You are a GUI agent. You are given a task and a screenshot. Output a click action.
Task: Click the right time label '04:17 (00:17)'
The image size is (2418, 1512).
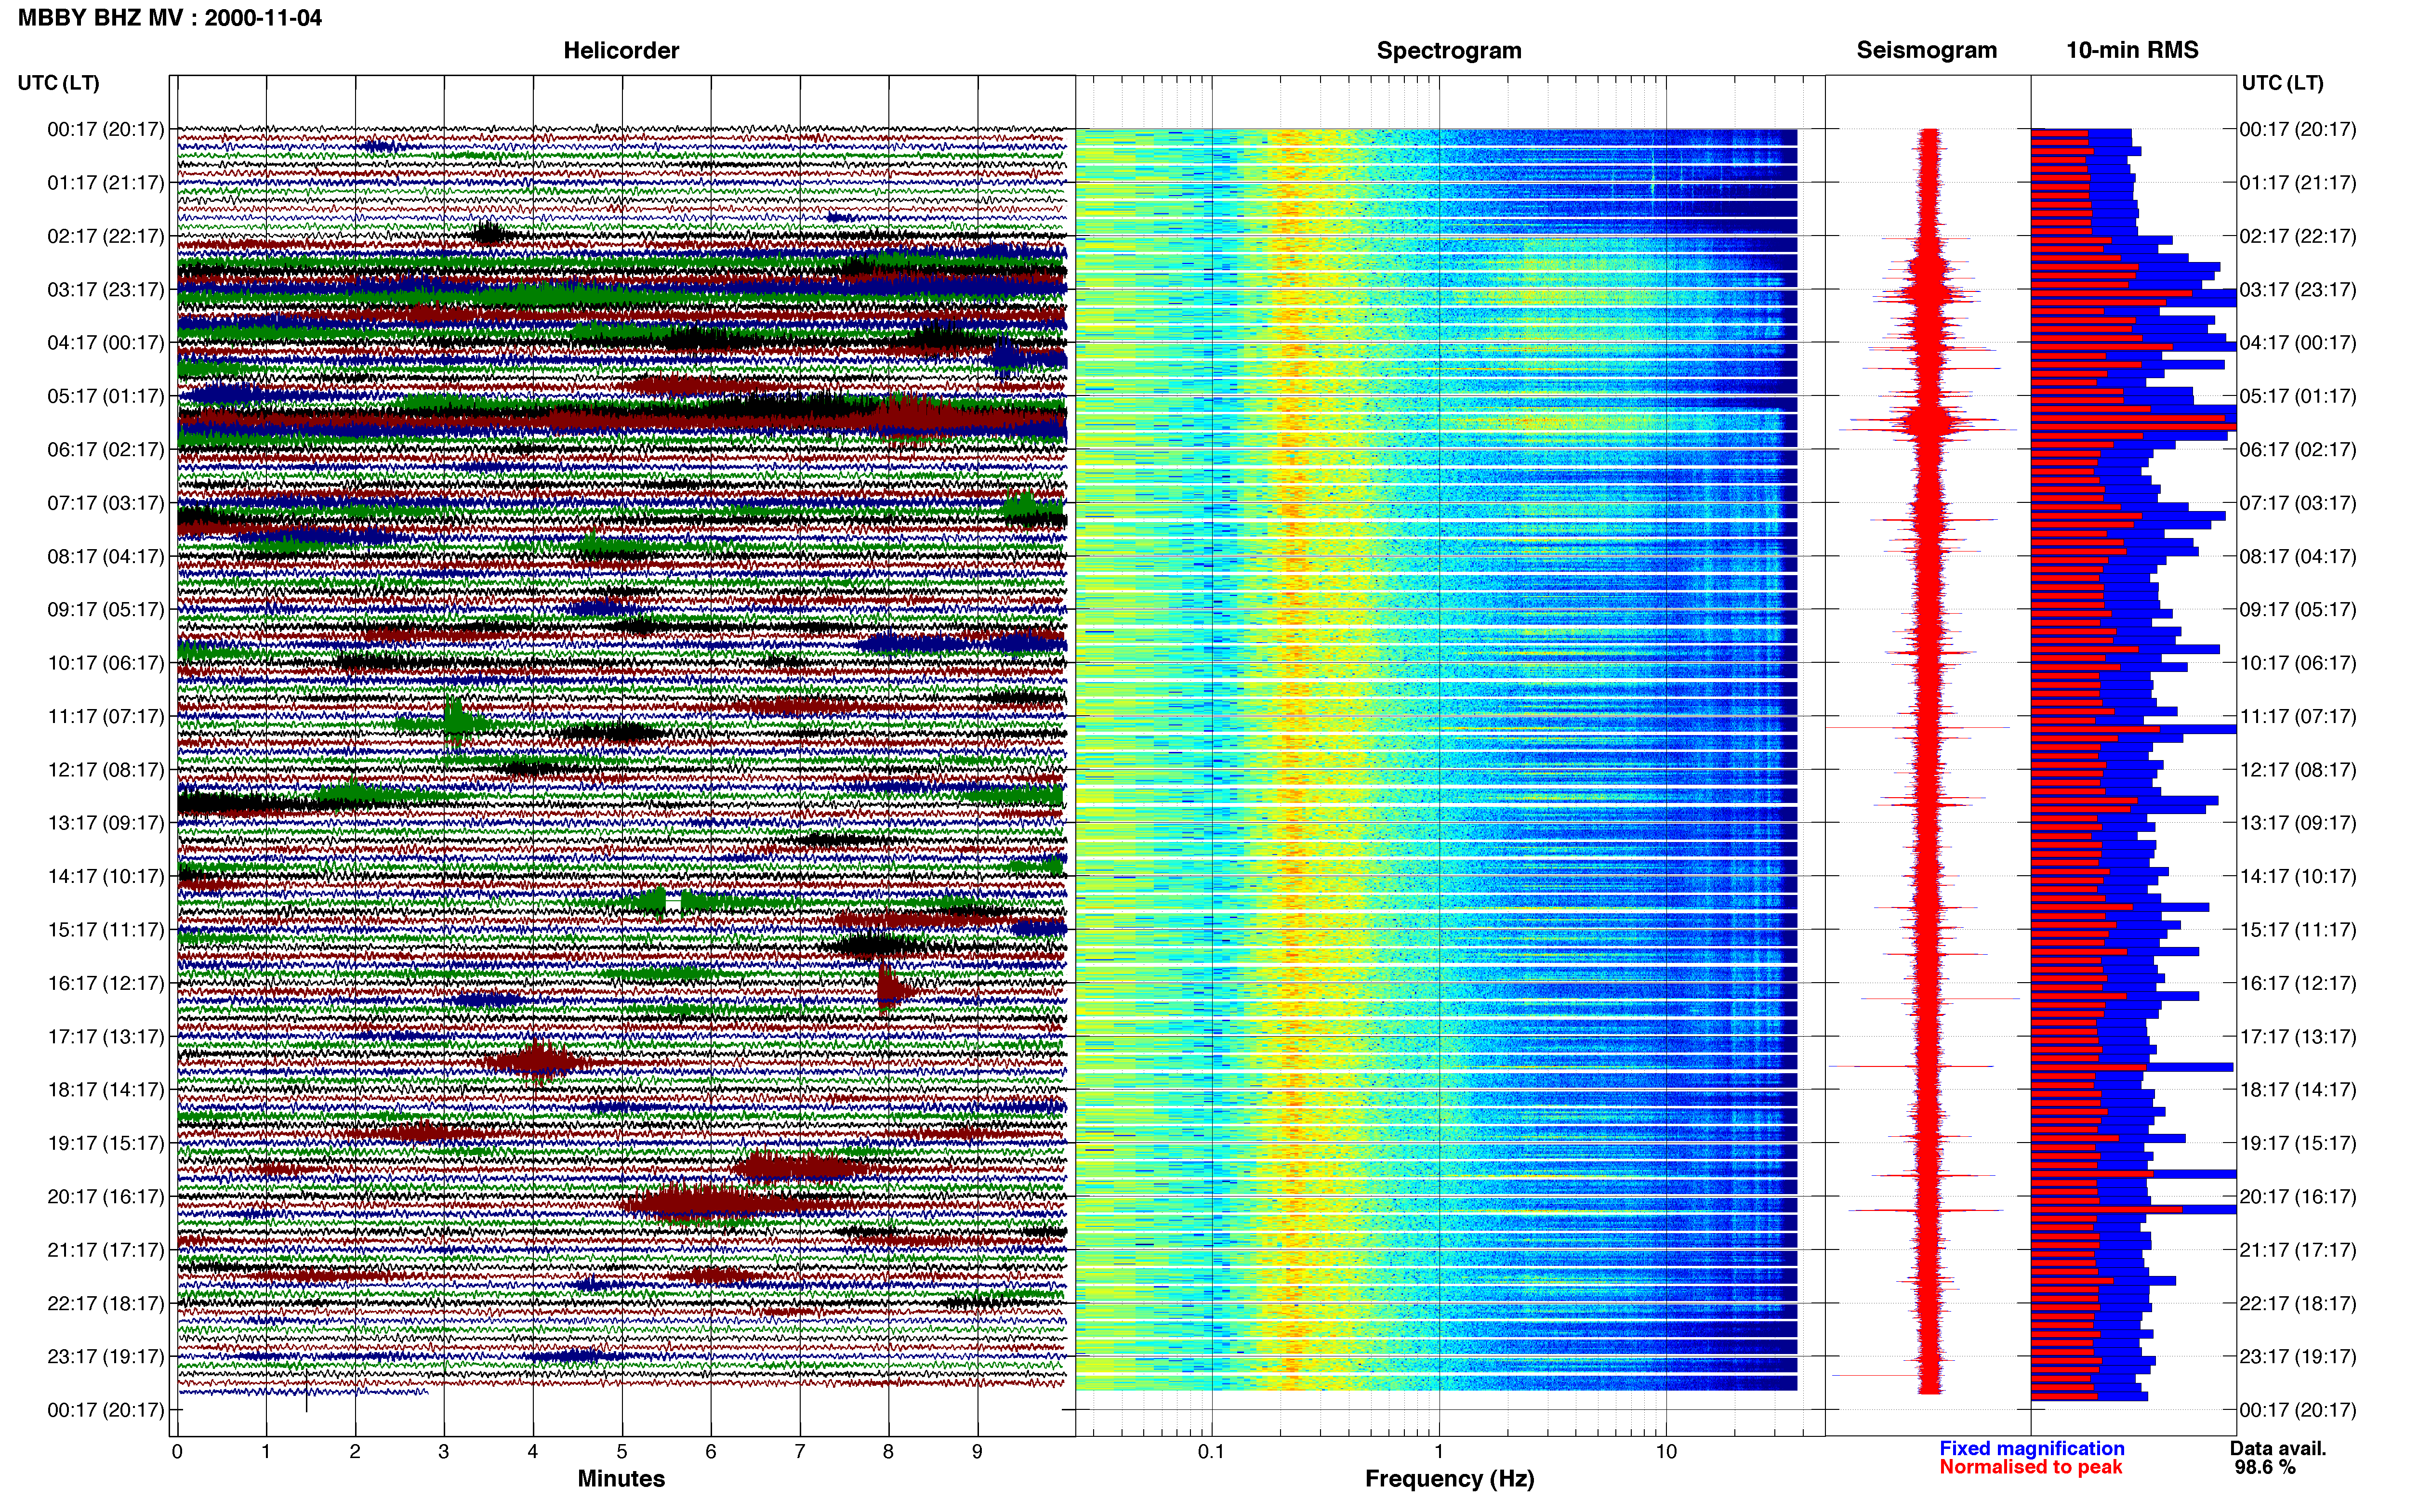(x=2298, y=343)
